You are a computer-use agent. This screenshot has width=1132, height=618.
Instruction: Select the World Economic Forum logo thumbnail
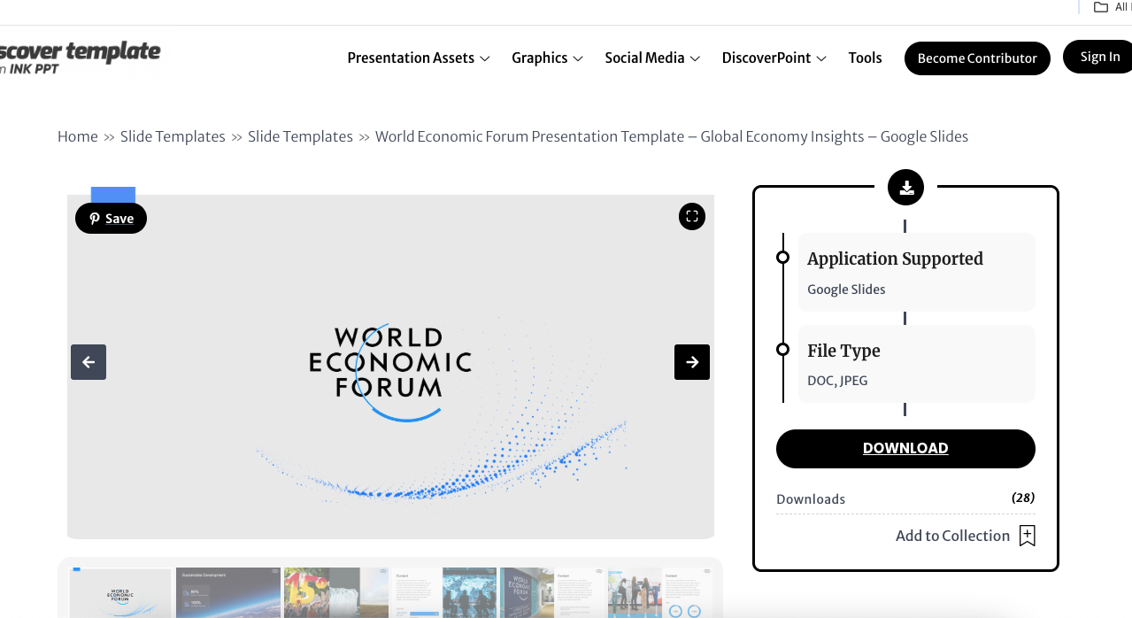pos(121,593)
